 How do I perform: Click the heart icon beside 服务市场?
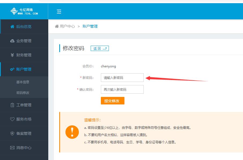coord(12,119)
